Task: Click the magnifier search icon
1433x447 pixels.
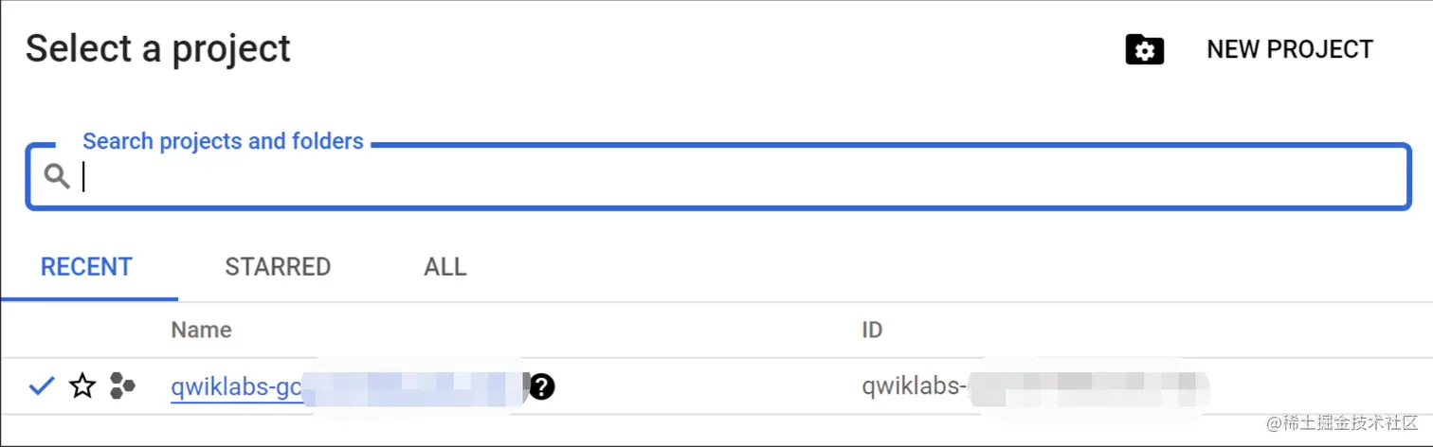Action: point(57,176)
